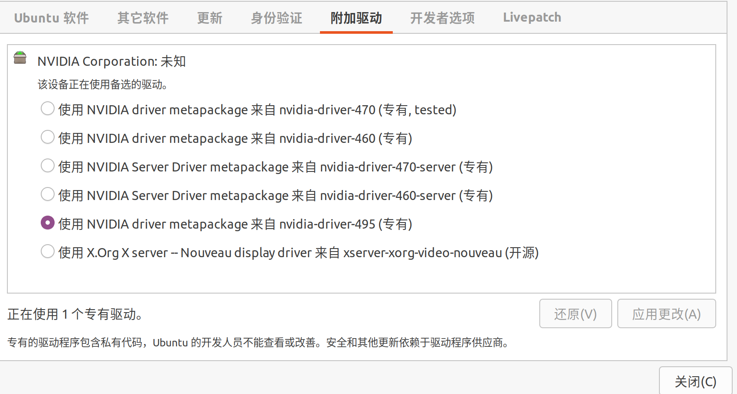Click label text of xserver-xorg-video-nouveau option
The image size is (737, 394).
[299, 253]
